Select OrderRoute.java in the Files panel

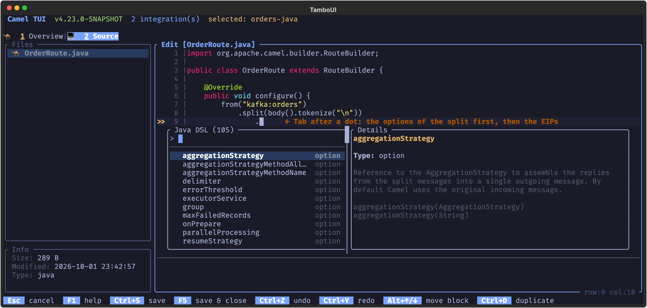pos(78,53)
